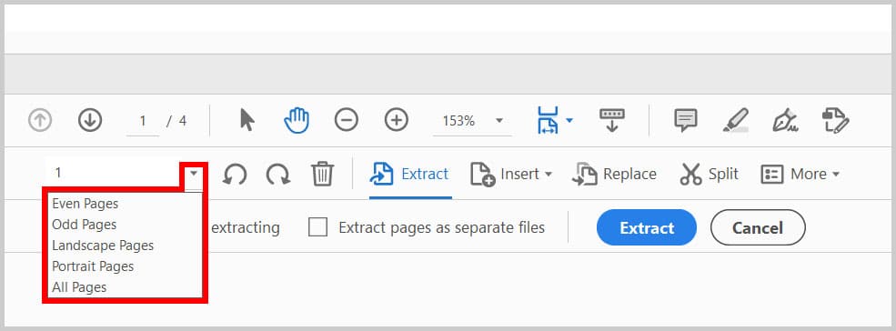The height and width of the screenshot is (331, 896).
Task: Click the scrolling mode keyboard-arrow icon
Action: 612,121
